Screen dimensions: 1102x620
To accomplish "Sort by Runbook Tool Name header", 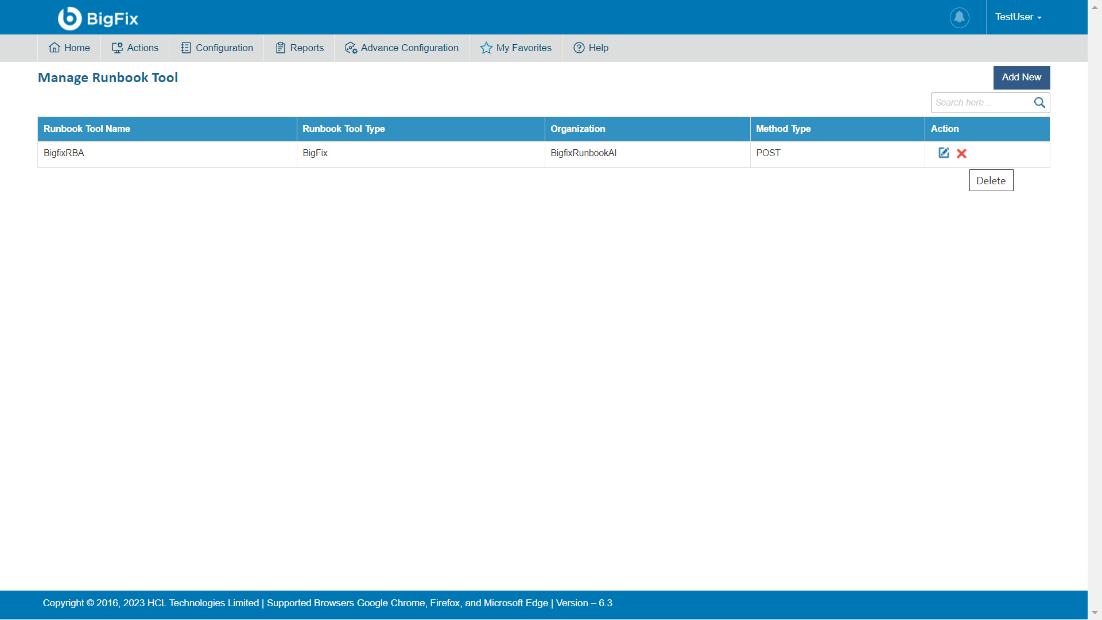I will (x=87, y=129).
